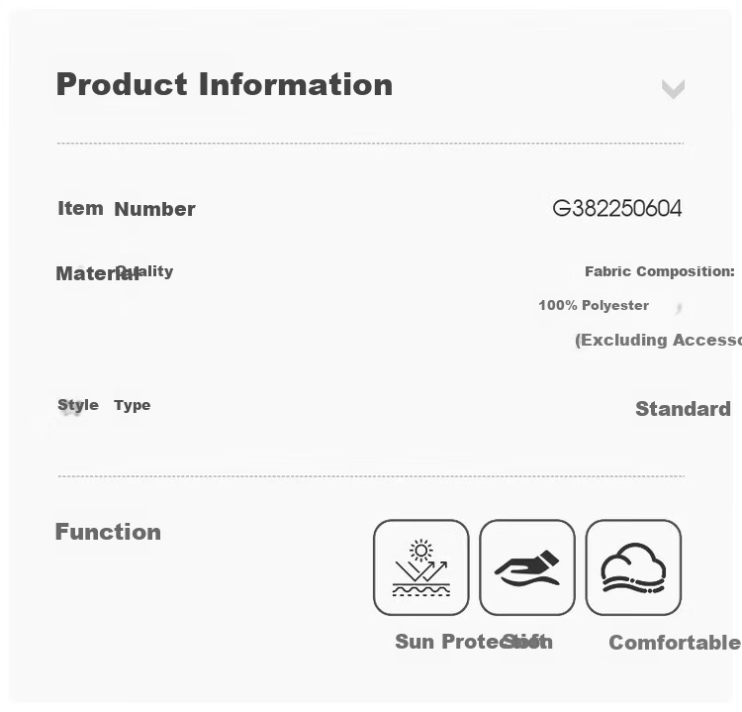Click the Sun Protection function icon

click(x=420, y=567)
